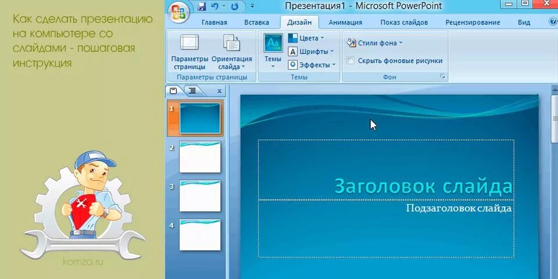Switch to the Главная tab
The height and width of the screenshot is (279, 558).
tap(214, 23)
